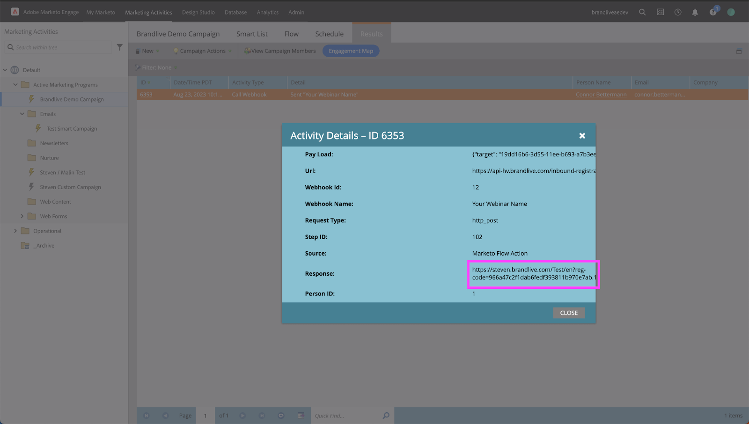
Task: Click the filter icon beside Filter: None
Action: pos(138,67)
